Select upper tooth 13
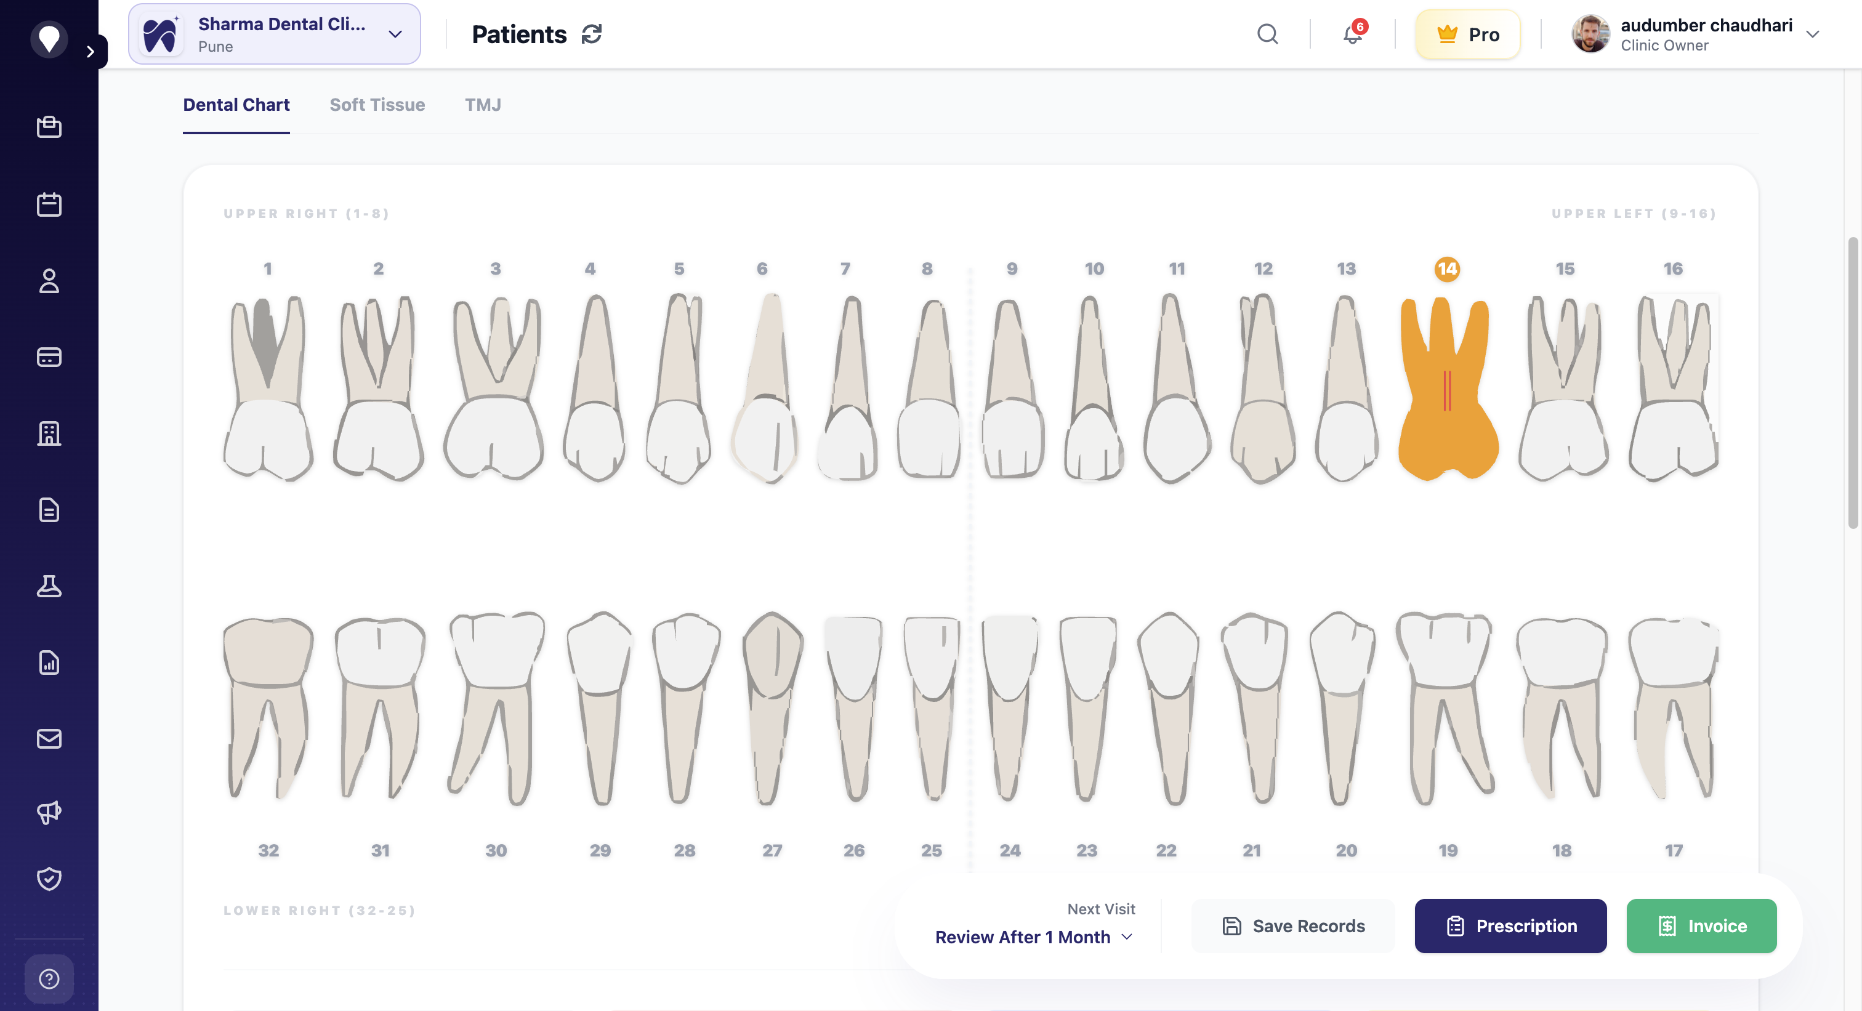The image size is (1862, 1011). pos(1346,388)
